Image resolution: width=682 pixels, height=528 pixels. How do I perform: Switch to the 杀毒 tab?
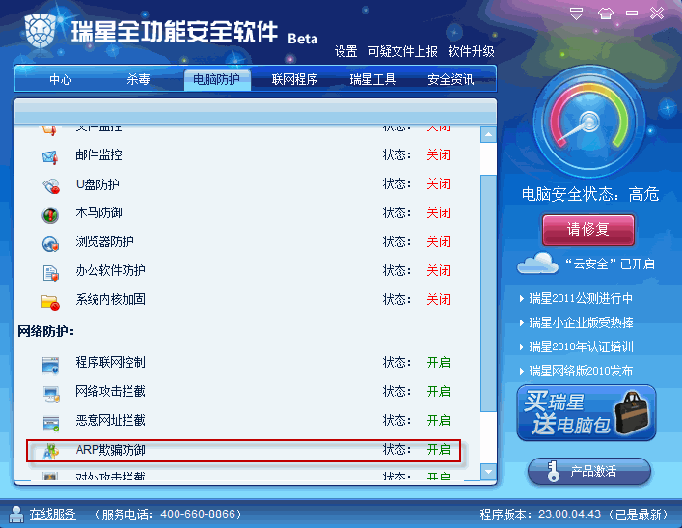click(x=138, y=80)
